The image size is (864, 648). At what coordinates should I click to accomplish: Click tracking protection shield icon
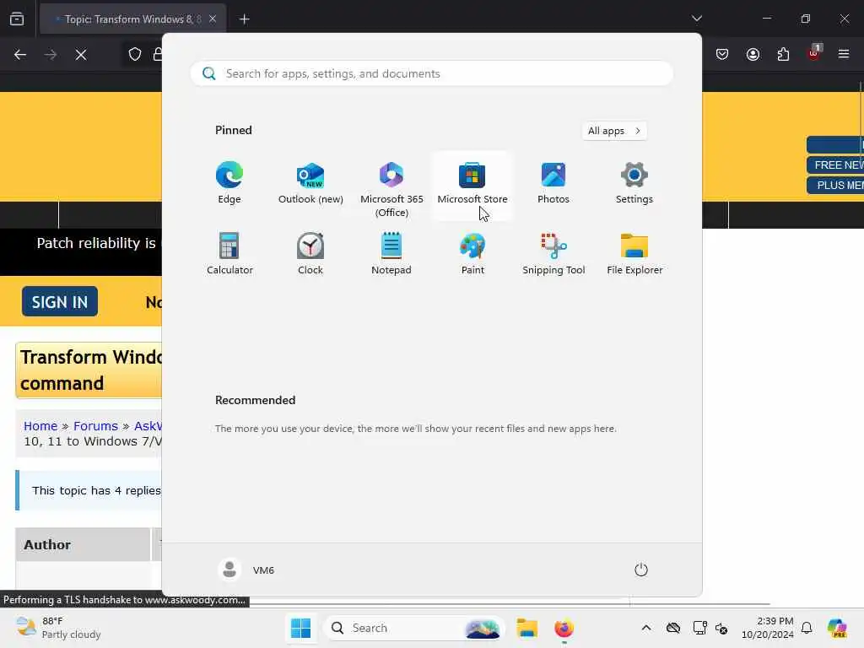135,54
